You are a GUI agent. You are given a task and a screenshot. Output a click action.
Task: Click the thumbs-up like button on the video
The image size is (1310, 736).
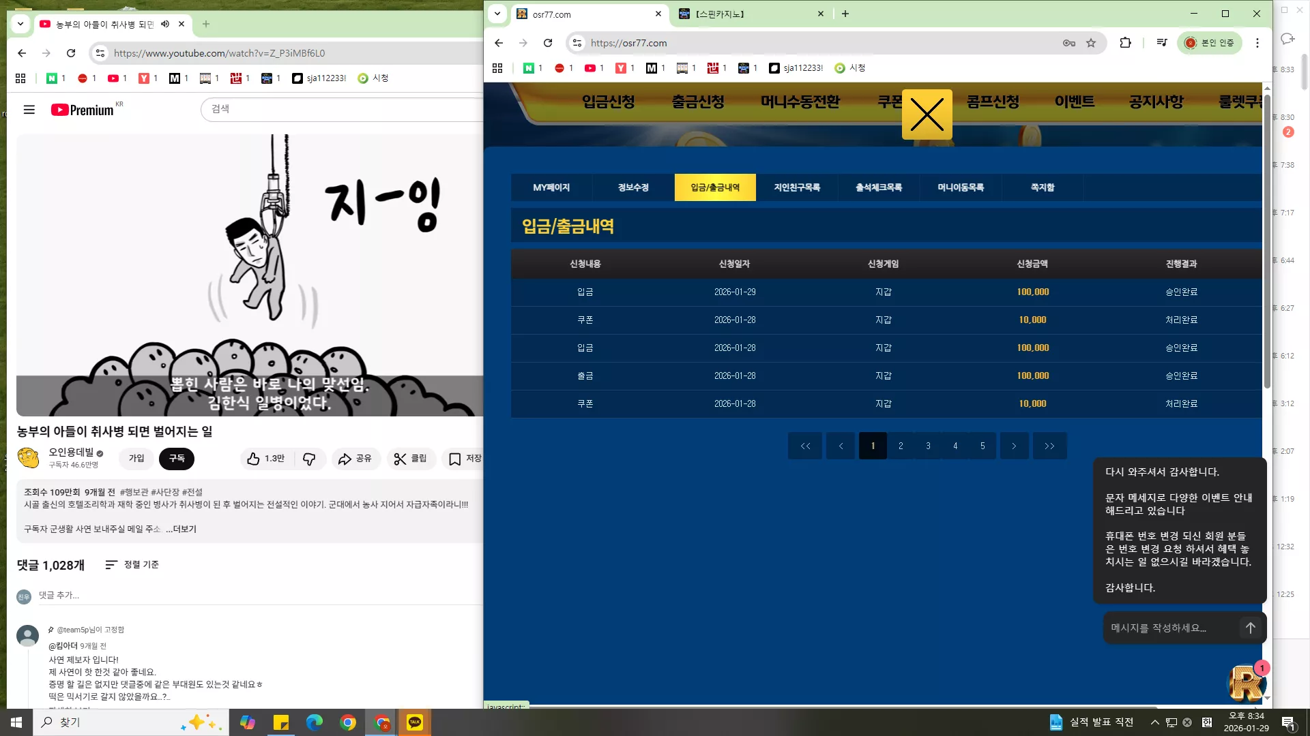266,459
